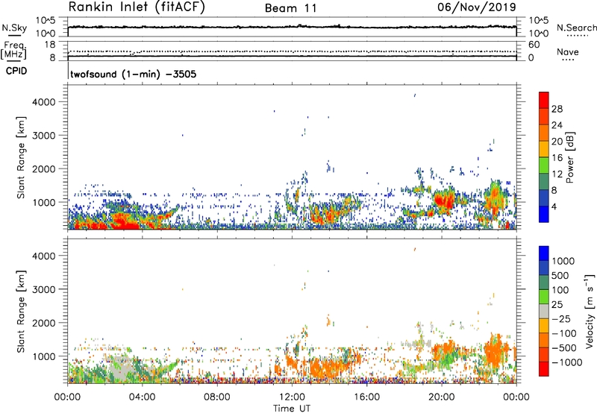The image size is (597, 413).
Task: Click 'Slant Range [km]' label of the velocity panel
Action: [21, 312]
